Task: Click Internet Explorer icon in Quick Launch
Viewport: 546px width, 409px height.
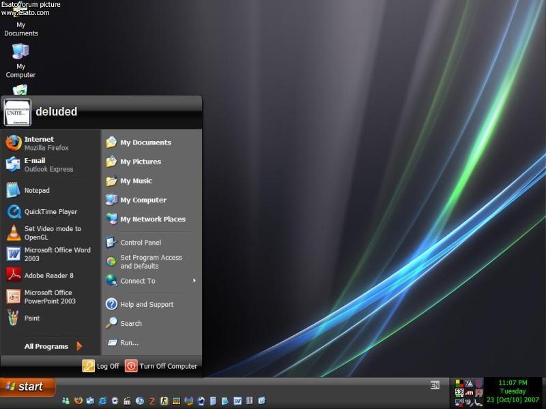Action: (102, 401)
